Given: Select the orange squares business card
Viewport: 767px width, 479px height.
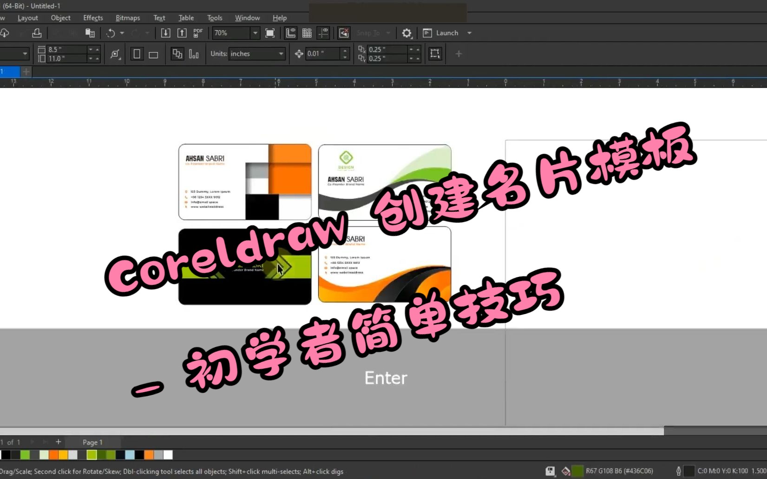Looking at the screenshot, I should 245,182.
